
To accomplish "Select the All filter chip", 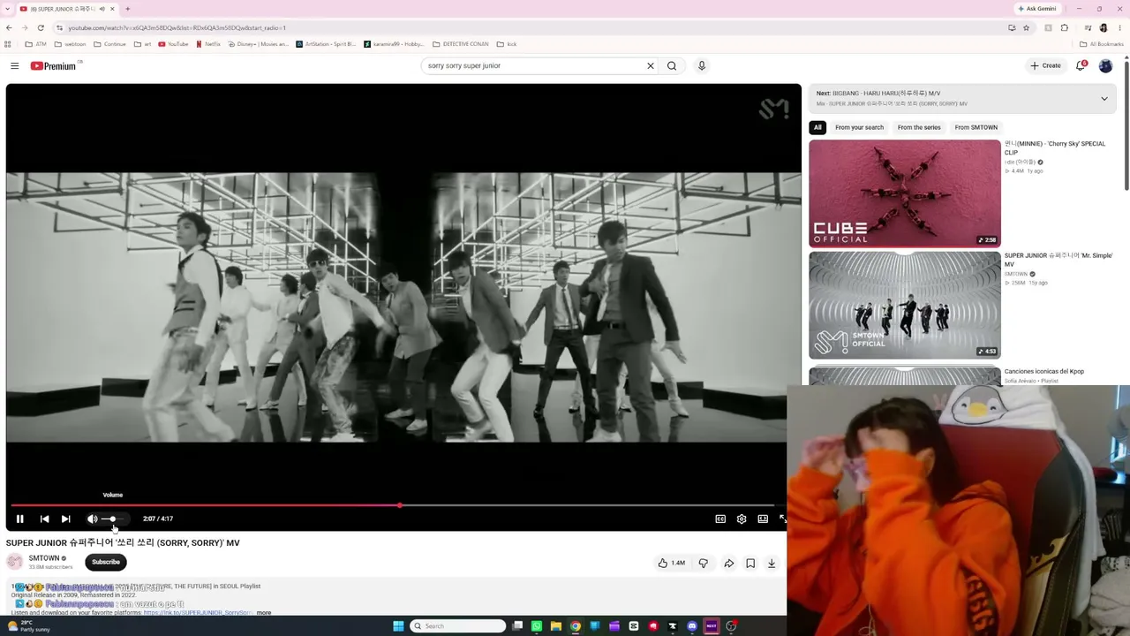I will click(817, 127).
